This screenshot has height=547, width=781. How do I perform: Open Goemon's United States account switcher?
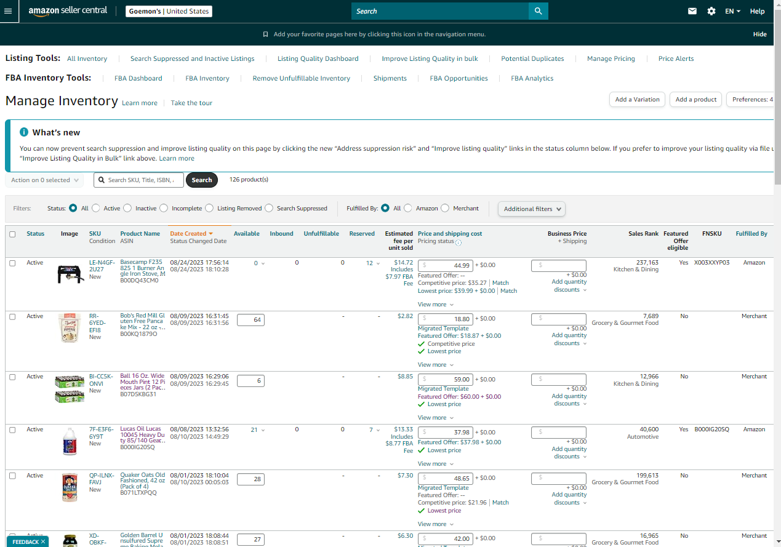(169, 11)
